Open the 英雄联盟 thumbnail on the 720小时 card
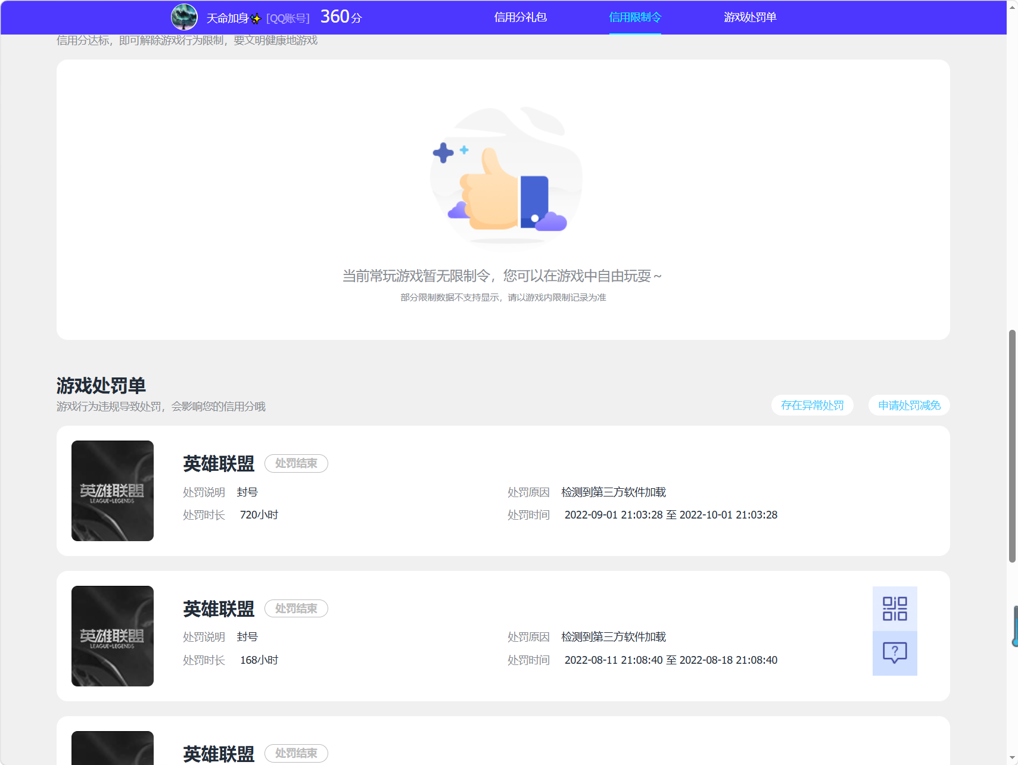 point(113,491)
